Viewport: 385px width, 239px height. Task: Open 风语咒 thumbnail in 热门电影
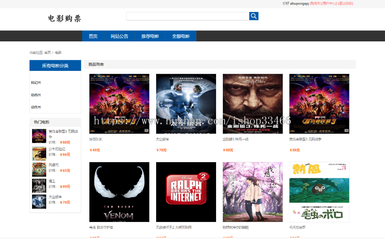pos(39,169)
